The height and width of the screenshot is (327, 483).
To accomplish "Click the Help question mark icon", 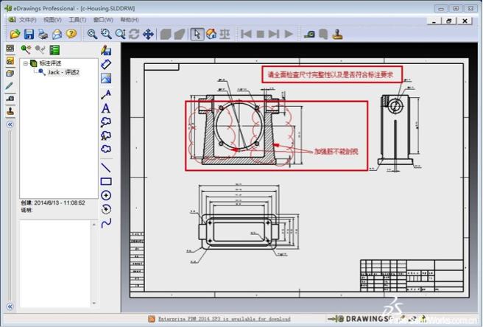I will pyautogui.click(x=71, y=34).
